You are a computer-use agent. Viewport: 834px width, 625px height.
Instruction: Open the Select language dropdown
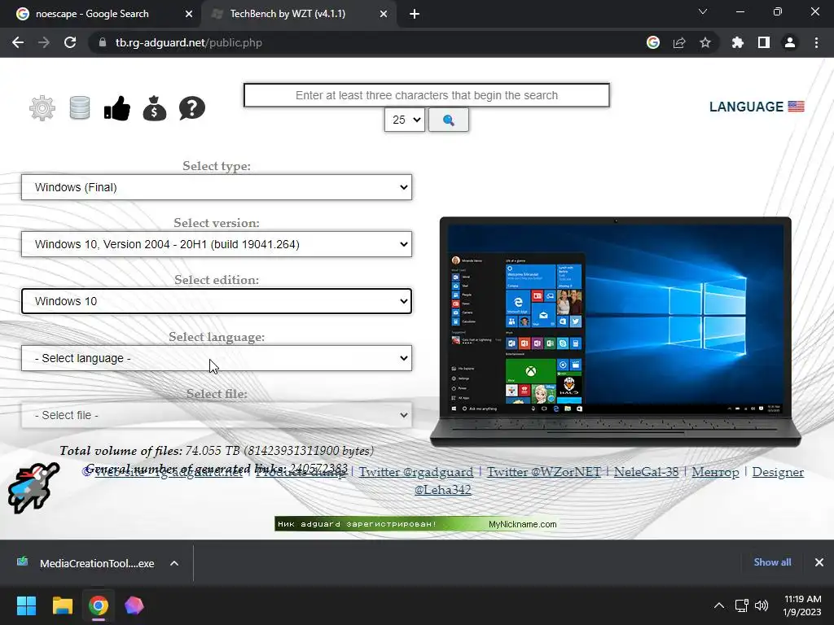point(217,358)
